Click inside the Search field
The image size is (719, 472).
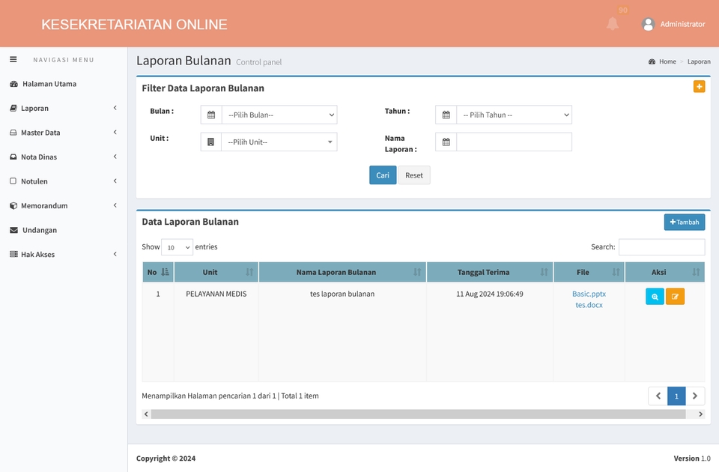(x=661, y=246)
